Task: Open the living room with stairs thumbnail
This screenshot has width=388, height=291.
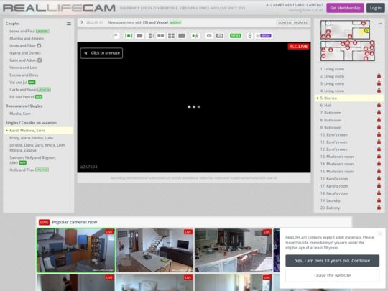Action: point(154,250)
